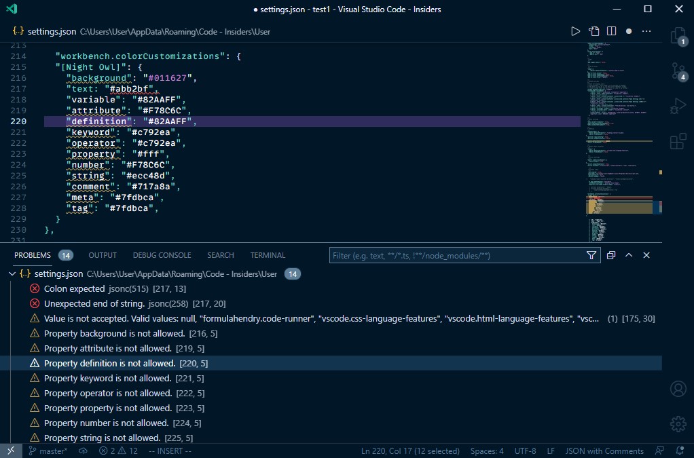Open notifications bell in status bar
Image resolution: width=694 pixels, height=458 pixels.
tap(680, 451)
